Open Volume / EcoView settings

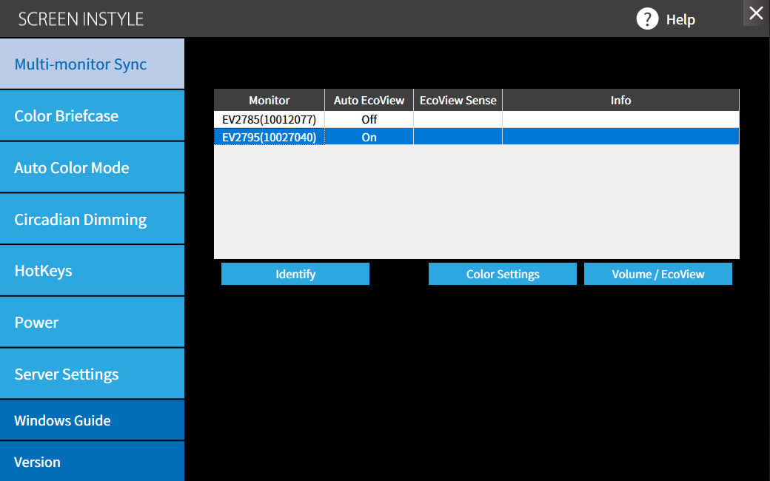658,274
